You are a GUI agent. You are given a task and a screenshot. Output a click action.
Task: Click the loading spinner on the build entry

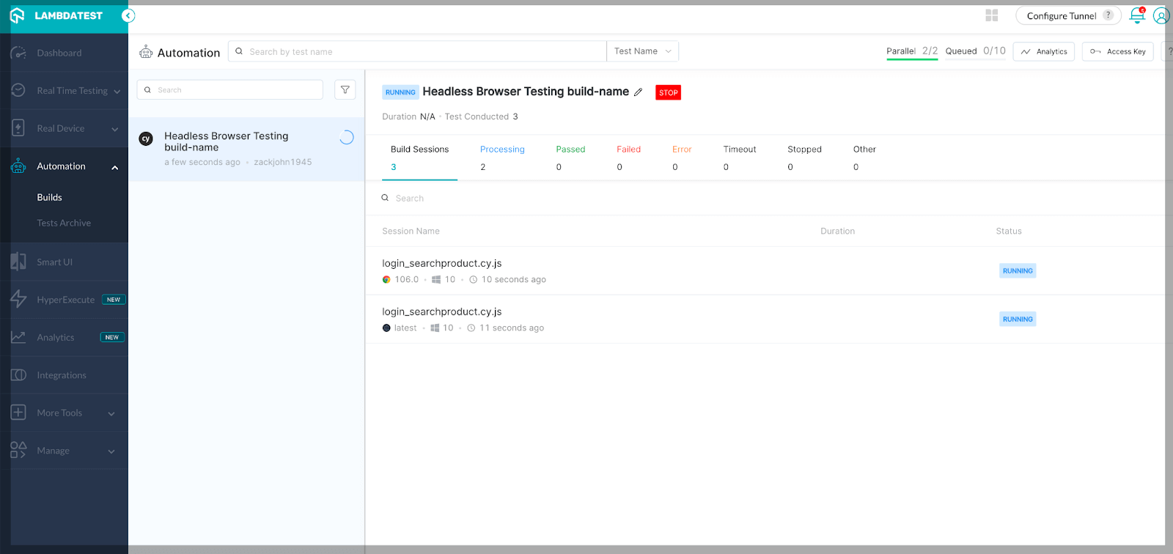(346, 138)
